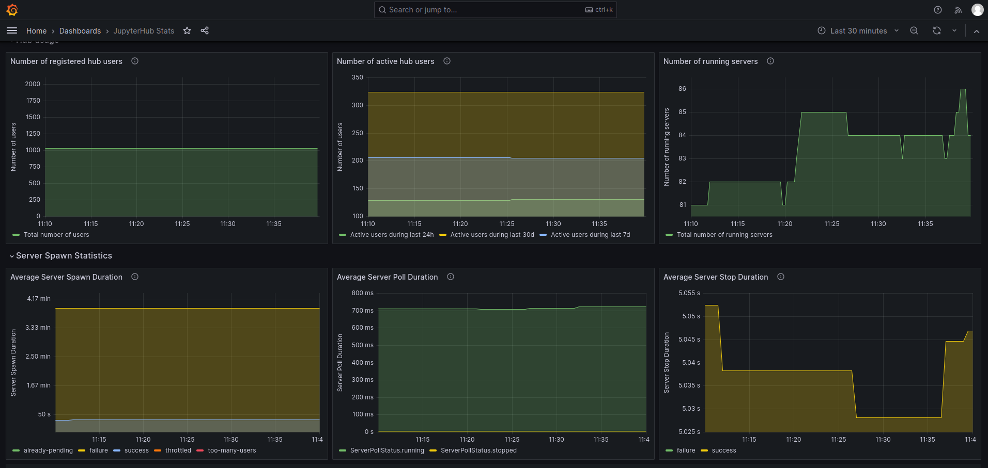Click the 'Number of active hub users' title

click(385, 61)
